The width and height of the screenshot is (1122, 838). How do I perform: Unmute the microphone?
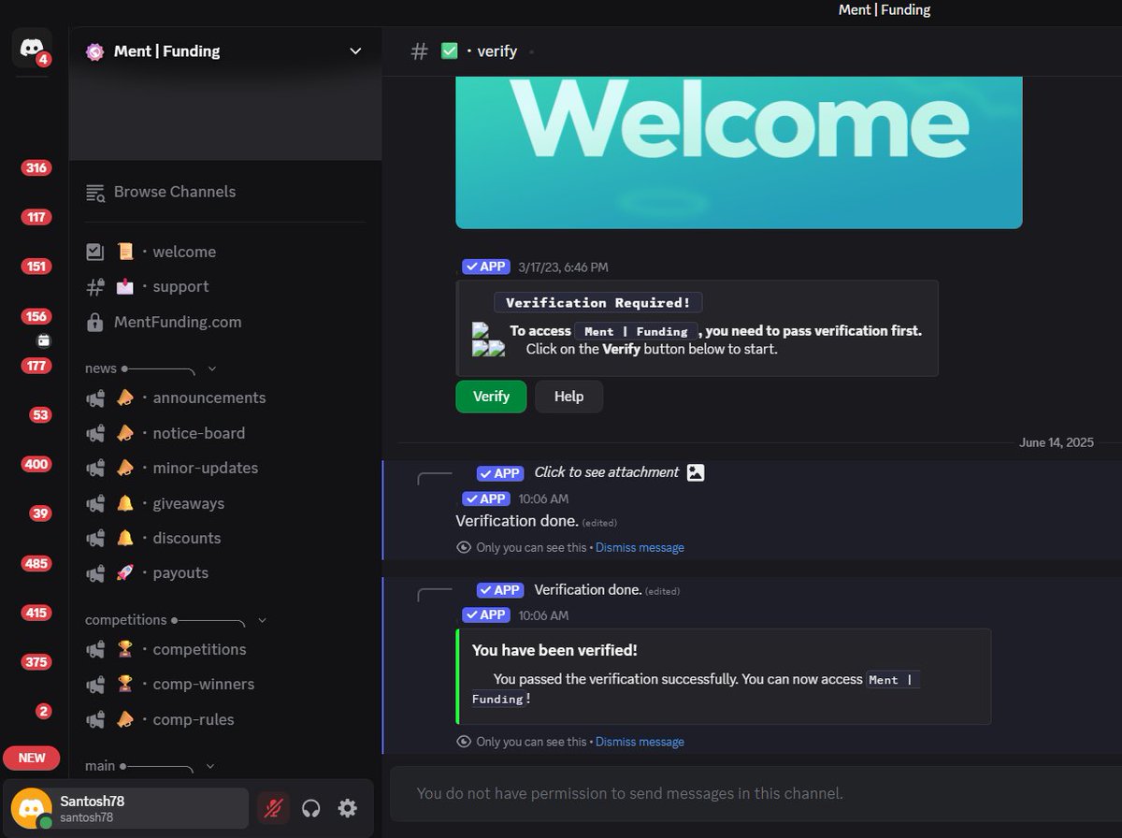click(x=273, y=808)
